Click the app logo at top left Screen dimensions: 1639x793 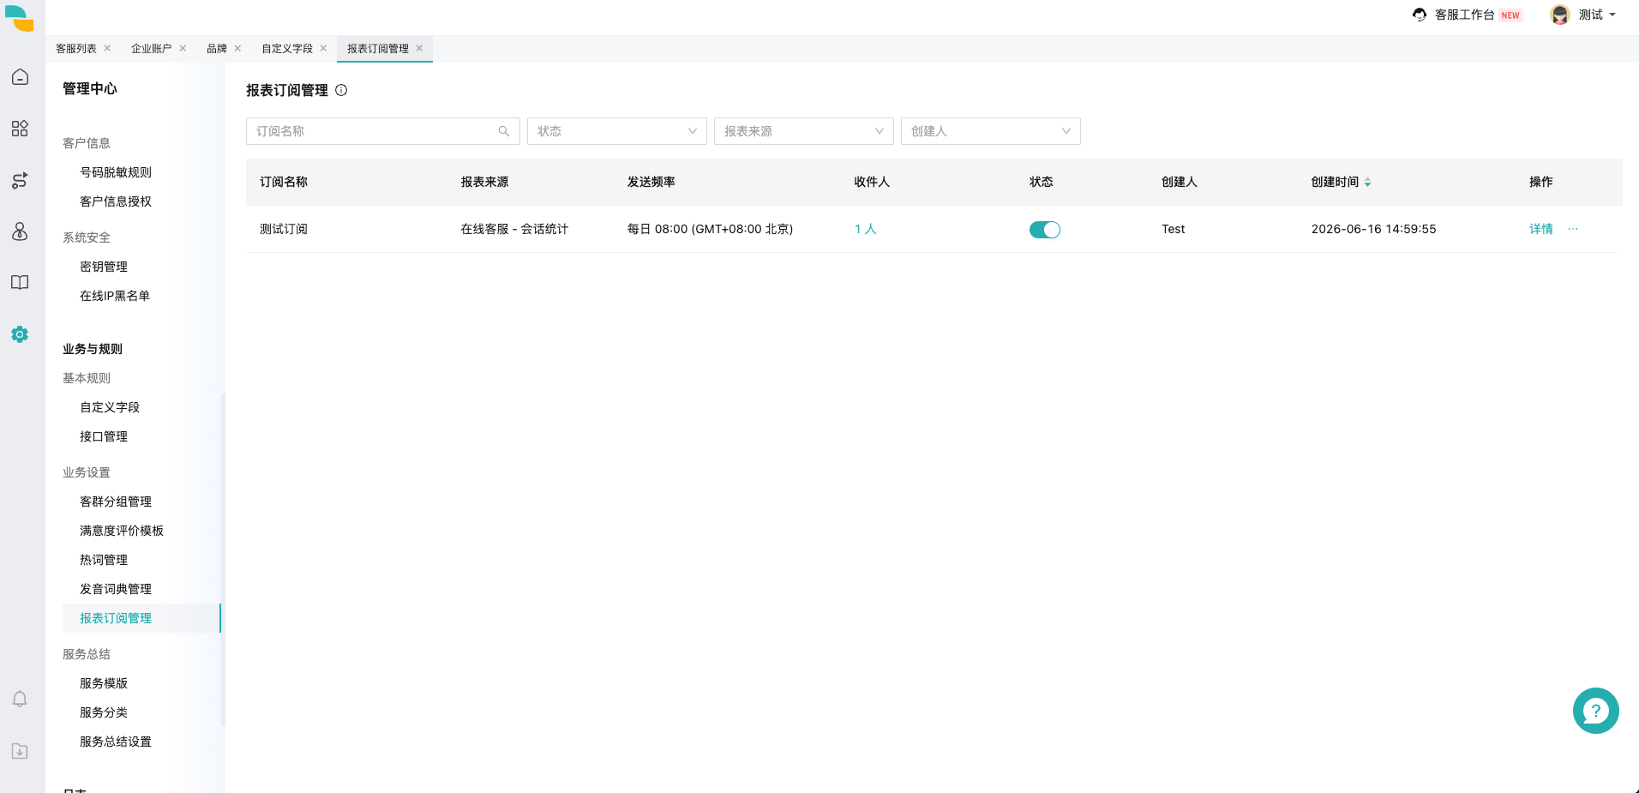click(20, 18)
